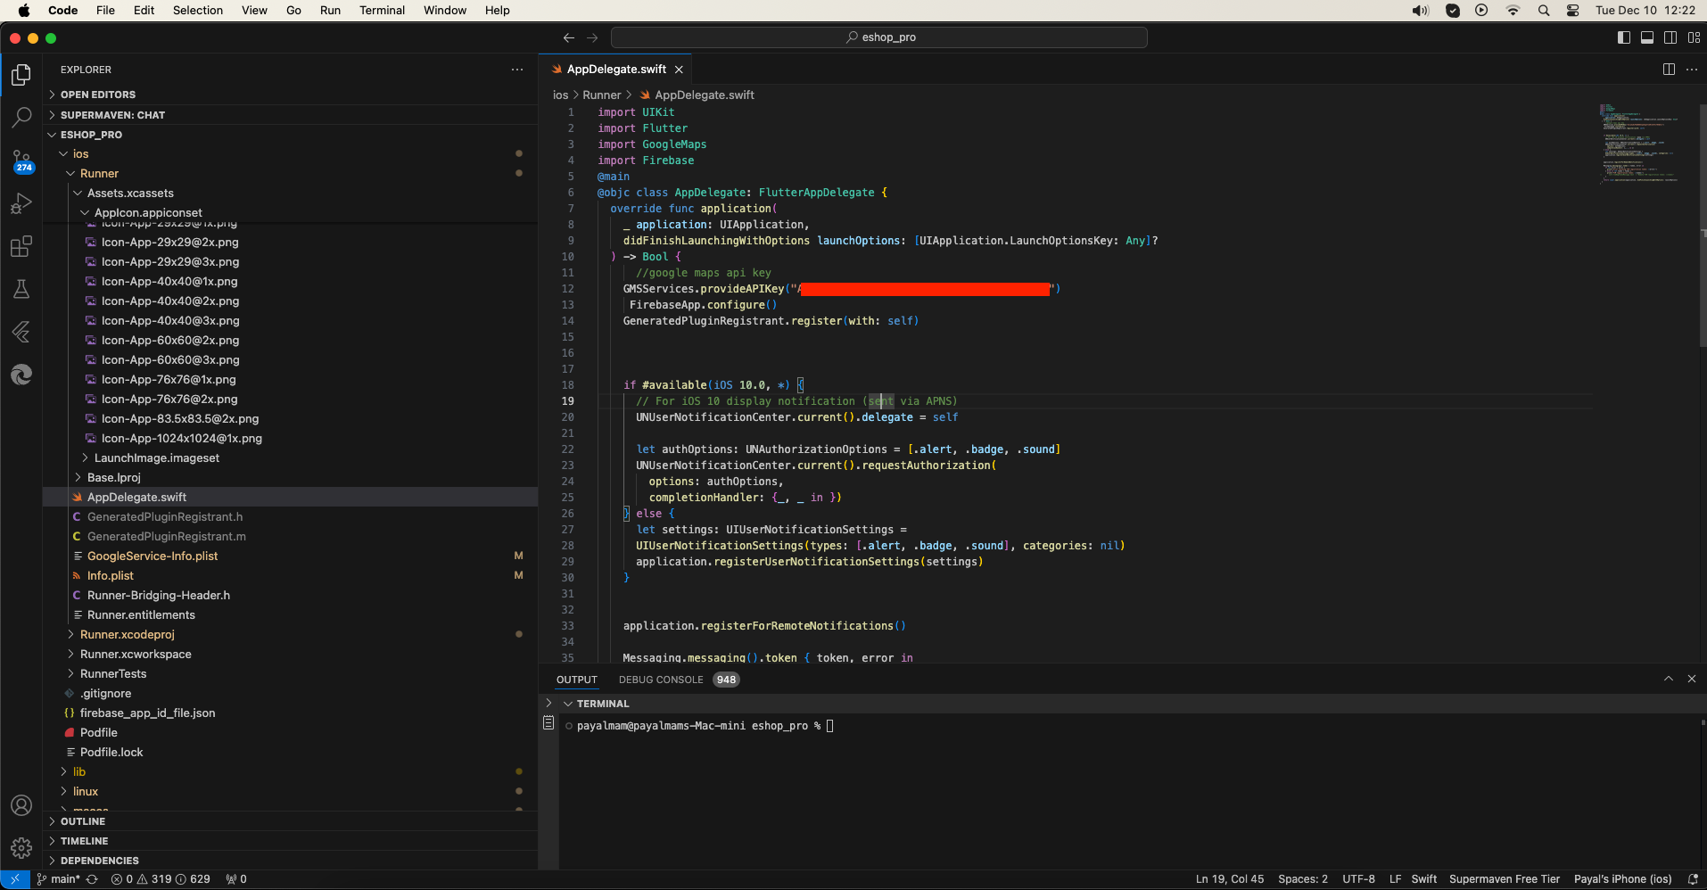Select the AppDelegate.swift editor tab
Viewport: 1707px width, 890px height.
(x=616, y=70)
